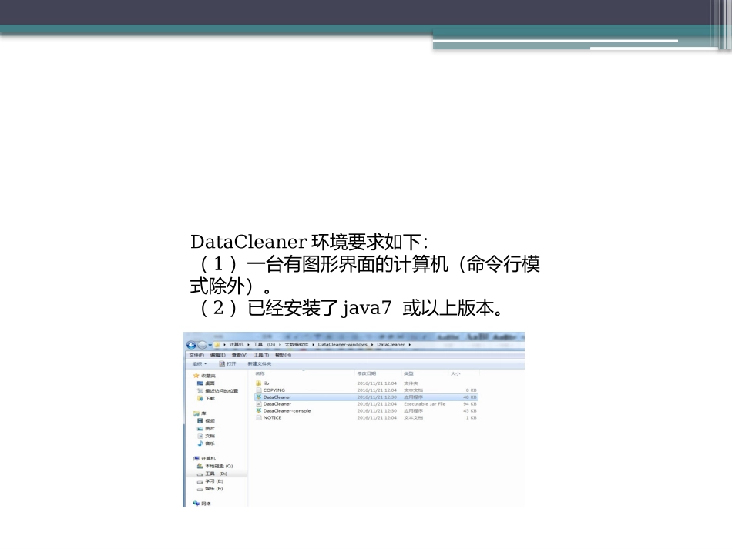Image resolution: width=732 pixels, height=549 pixels.
Task: Click the 音乐 music note icon
Action: coord(200,443)
